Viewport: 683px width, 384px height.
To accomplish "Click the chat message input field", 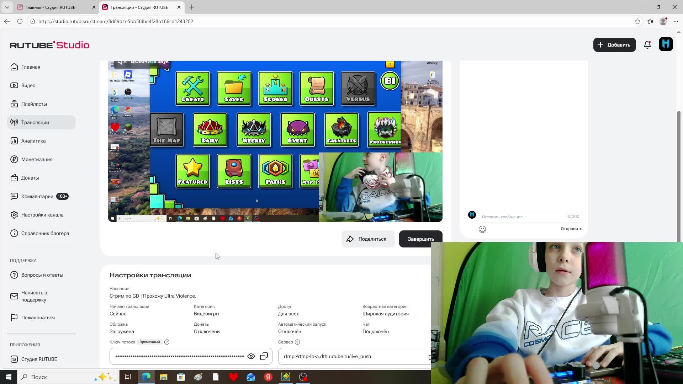I will [522, 217].
